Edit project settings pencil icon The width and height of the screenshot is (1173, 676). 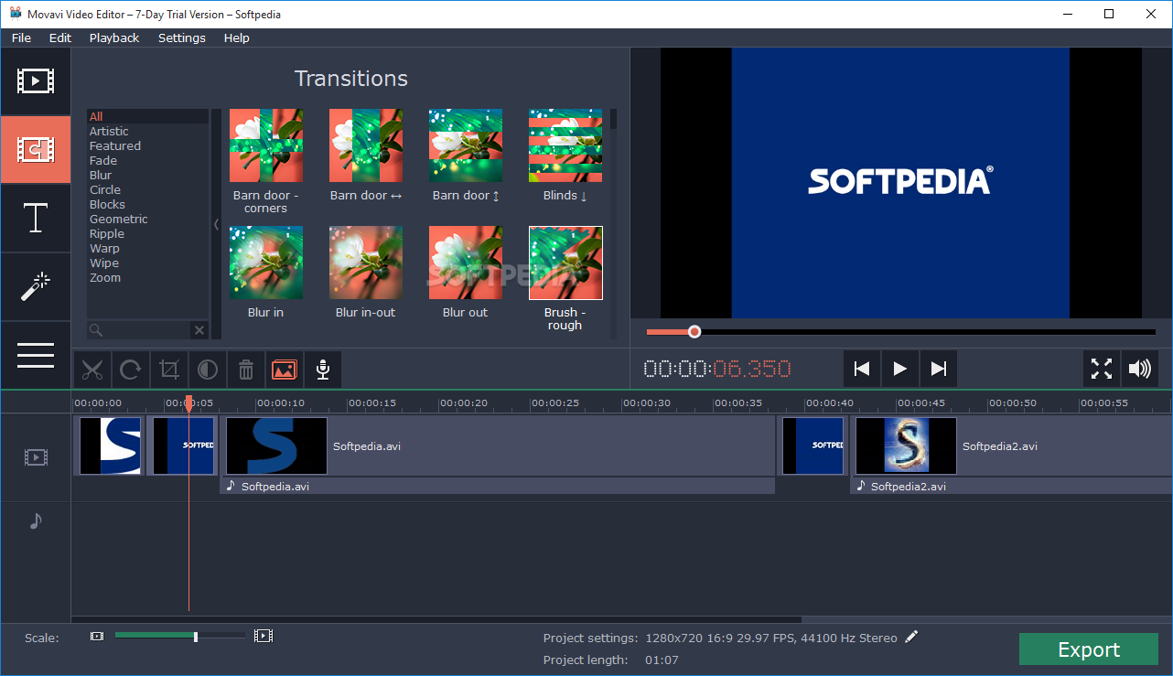click(911, 637)
